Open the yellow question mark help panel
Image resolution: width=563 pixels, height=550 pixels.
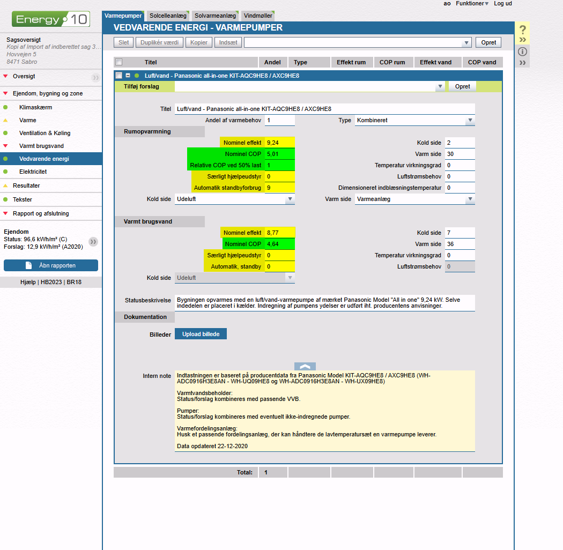coord(523,30)
